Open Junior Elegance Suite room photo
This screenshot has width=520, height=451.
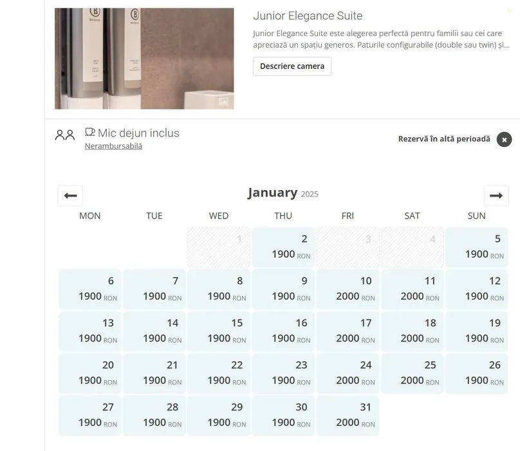tap(144, 59)
